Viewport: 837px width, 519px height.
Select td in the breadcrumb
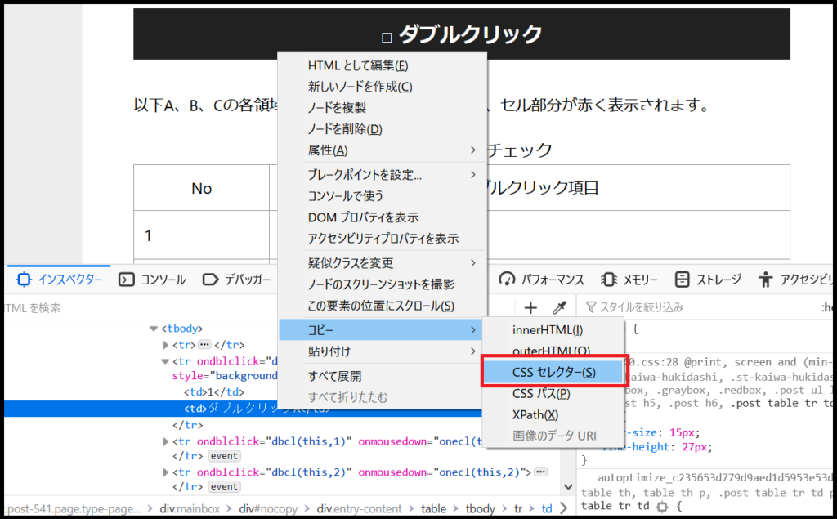547,509
